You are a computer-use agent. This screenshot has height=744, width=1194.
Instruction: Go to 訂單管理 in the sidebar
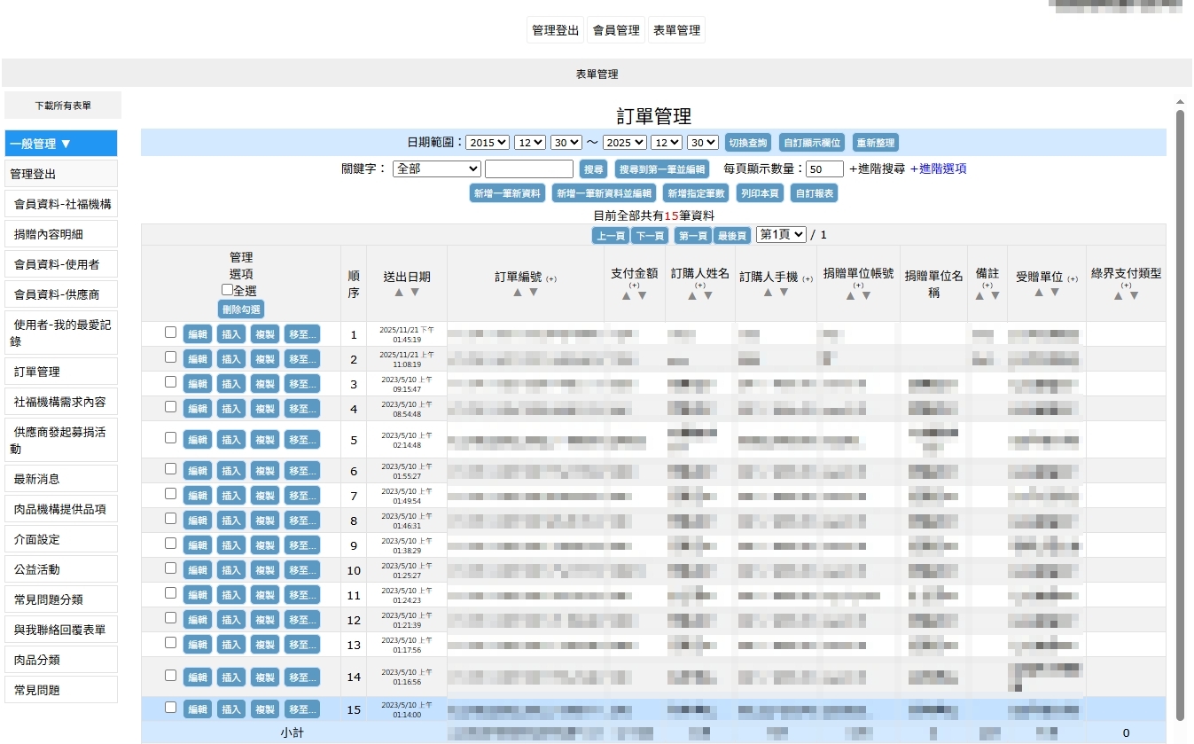tap(61, 372)
